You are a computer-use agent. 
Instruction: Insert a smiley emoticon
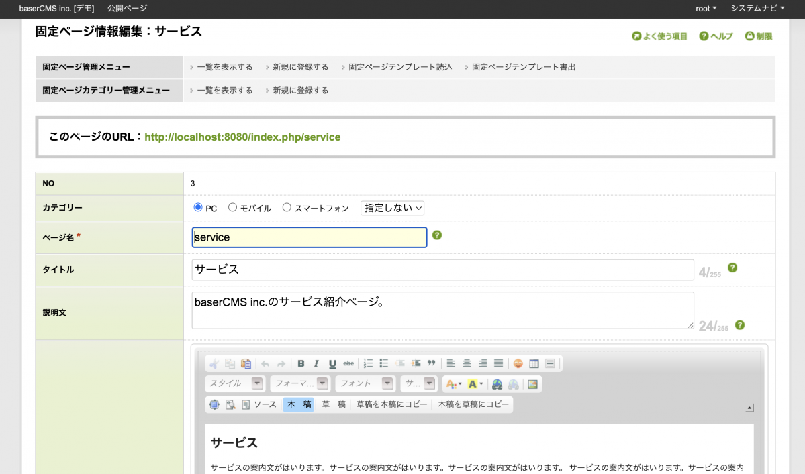click(518, 363)
